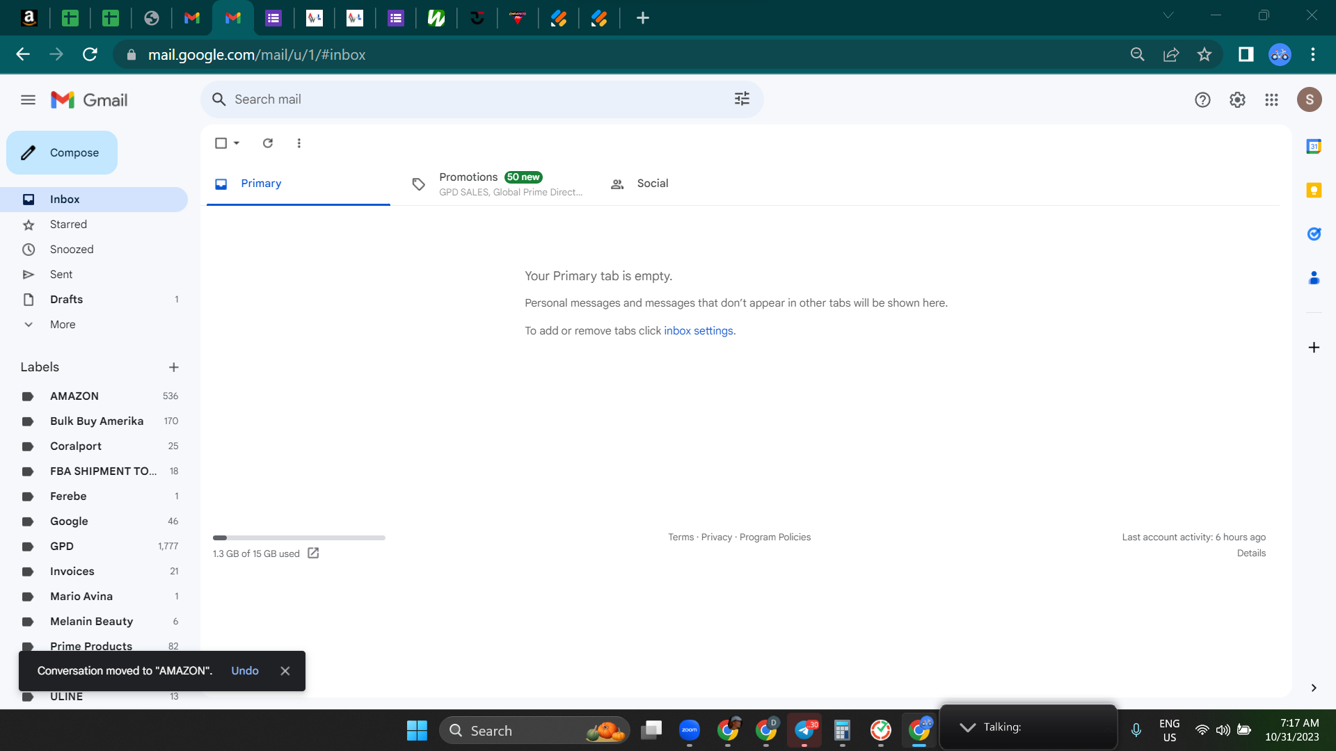Open the Inbox folder
Image resolution: width=1336 pixels, height=751 pixels.
[94, 200]
